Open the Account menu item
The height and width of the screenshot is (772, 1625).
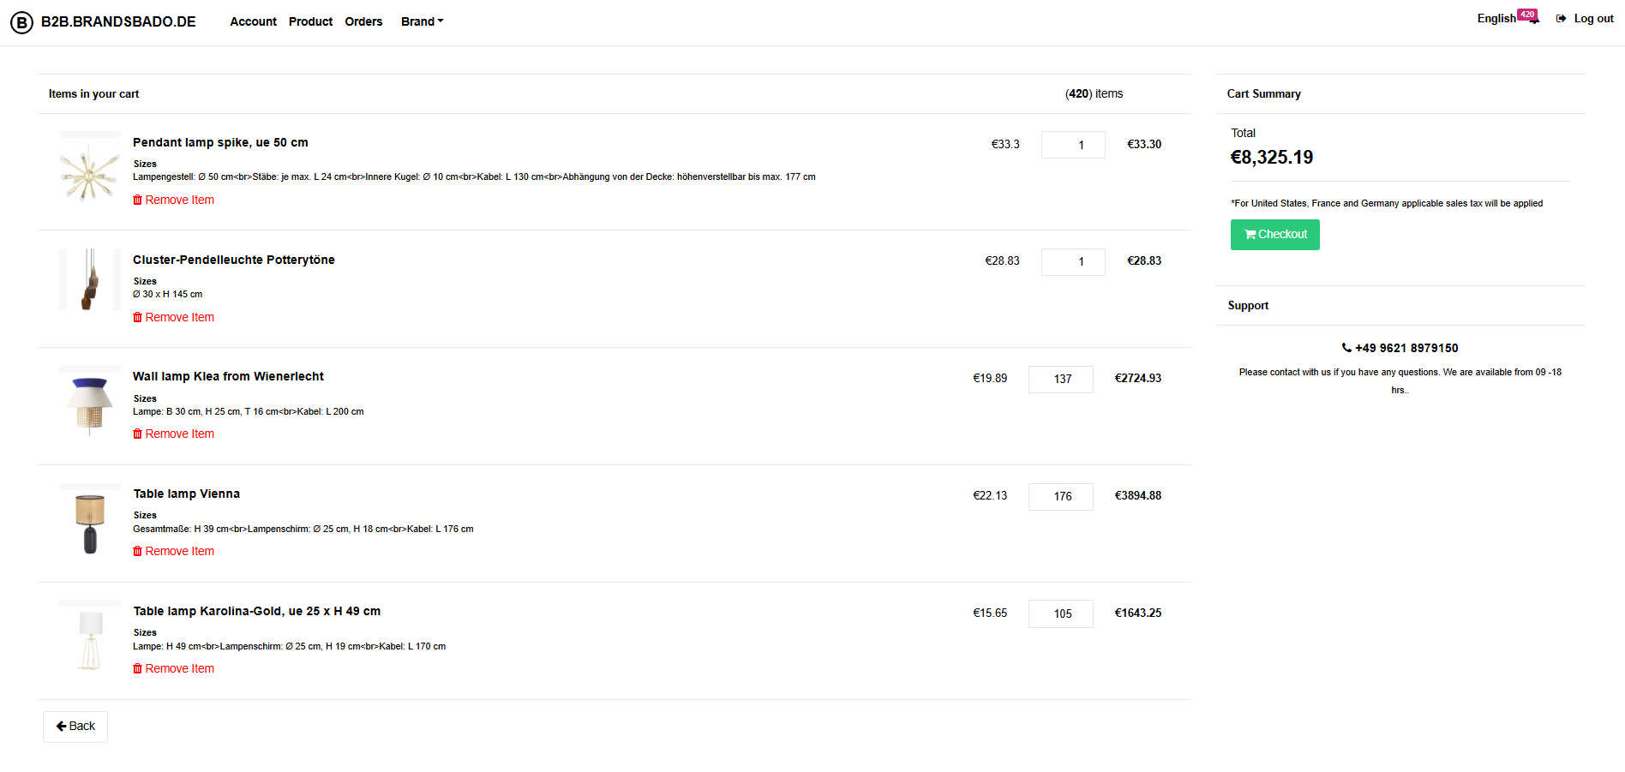click(x=253, y=21)
